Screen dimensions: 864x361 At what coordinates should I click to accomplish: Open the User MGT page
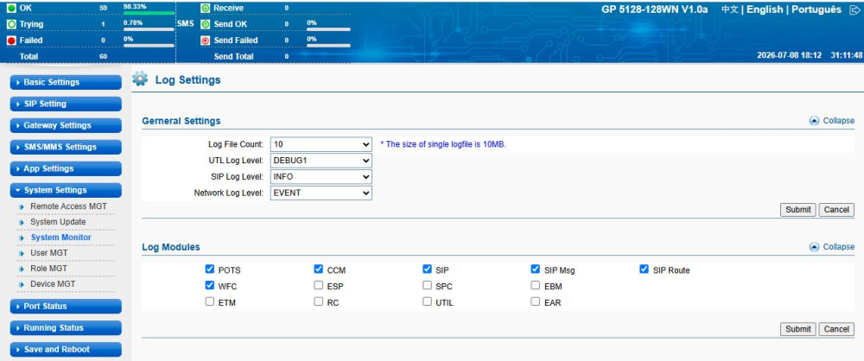point(49,253)
